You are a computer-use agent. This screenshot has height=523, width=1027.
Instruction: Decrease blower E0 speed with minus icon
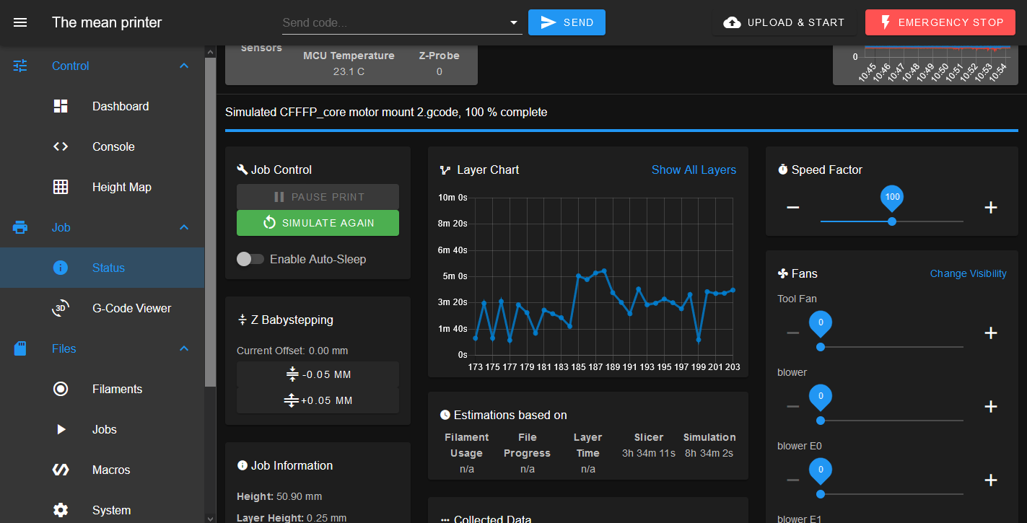click(793, 480)
